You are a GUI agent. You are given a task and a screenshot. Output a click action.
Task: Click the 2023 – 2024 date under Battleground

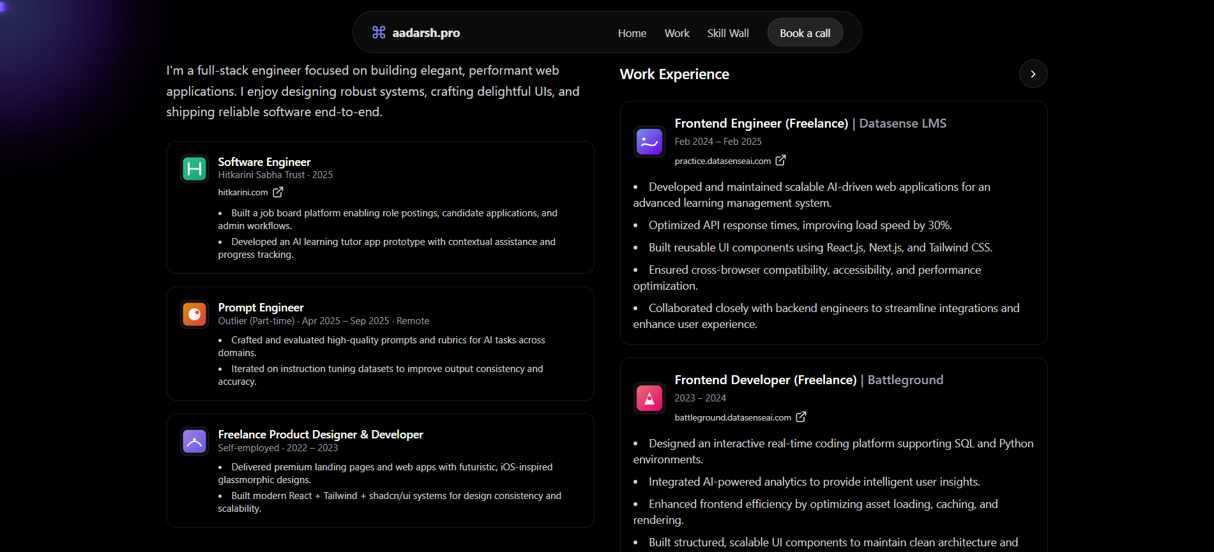(x=700, y=398)
